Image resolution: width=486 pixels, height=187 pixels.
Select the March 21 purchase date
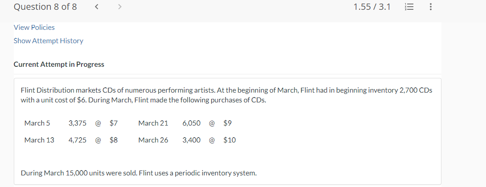point(153,123)
